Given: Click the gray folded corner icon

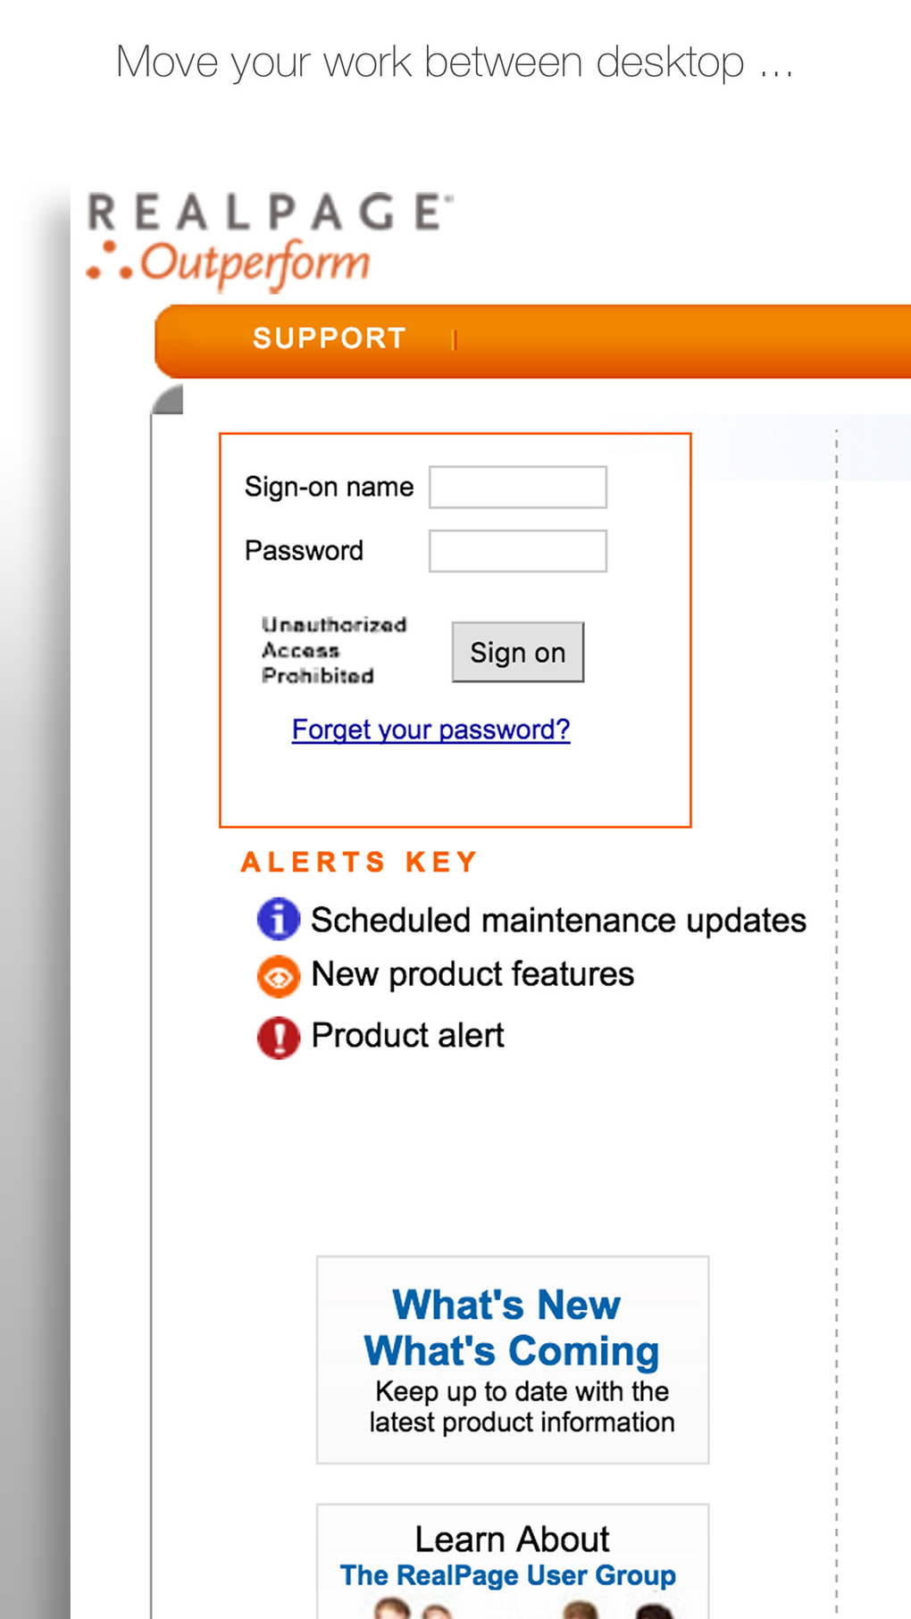Looking at the screenshot, I should click(x=168, y=400).
